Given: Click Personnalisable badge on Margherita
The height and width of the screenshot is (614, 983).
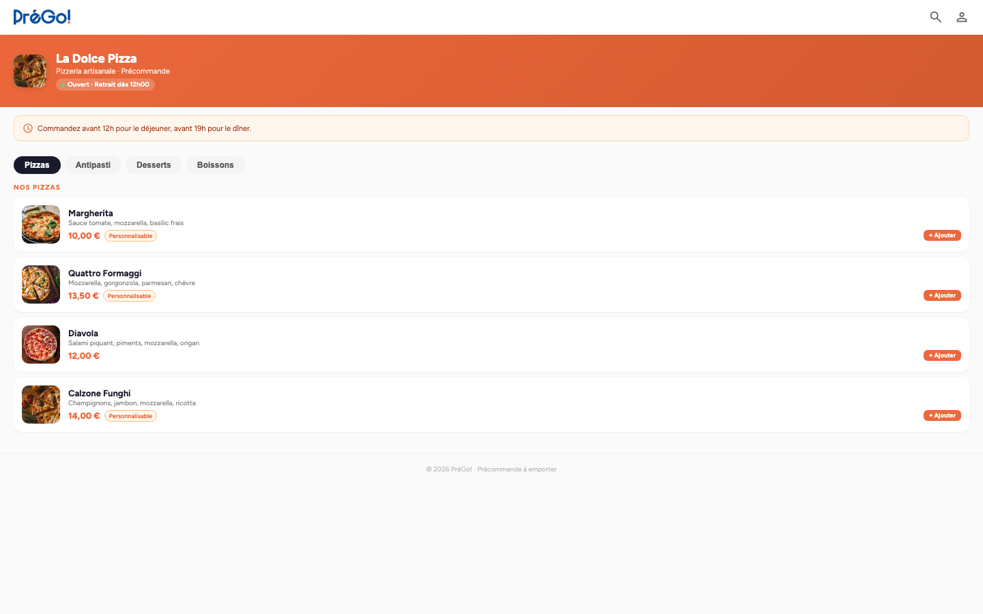Looking at the screenshot, I should point(130,236).
